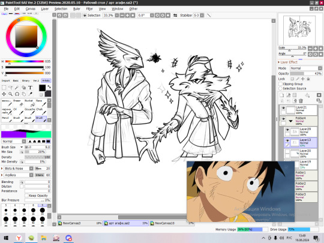Flip canvas view horizontally icon

[175, 15]
